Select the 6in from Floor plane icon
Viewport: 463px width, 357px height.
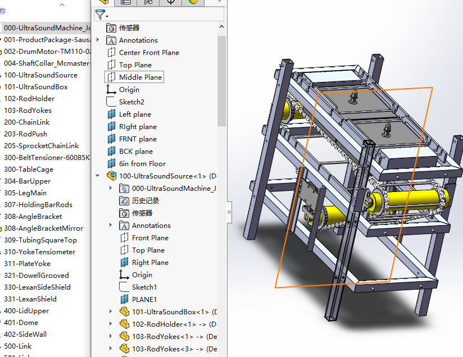(x=111, y=163)
